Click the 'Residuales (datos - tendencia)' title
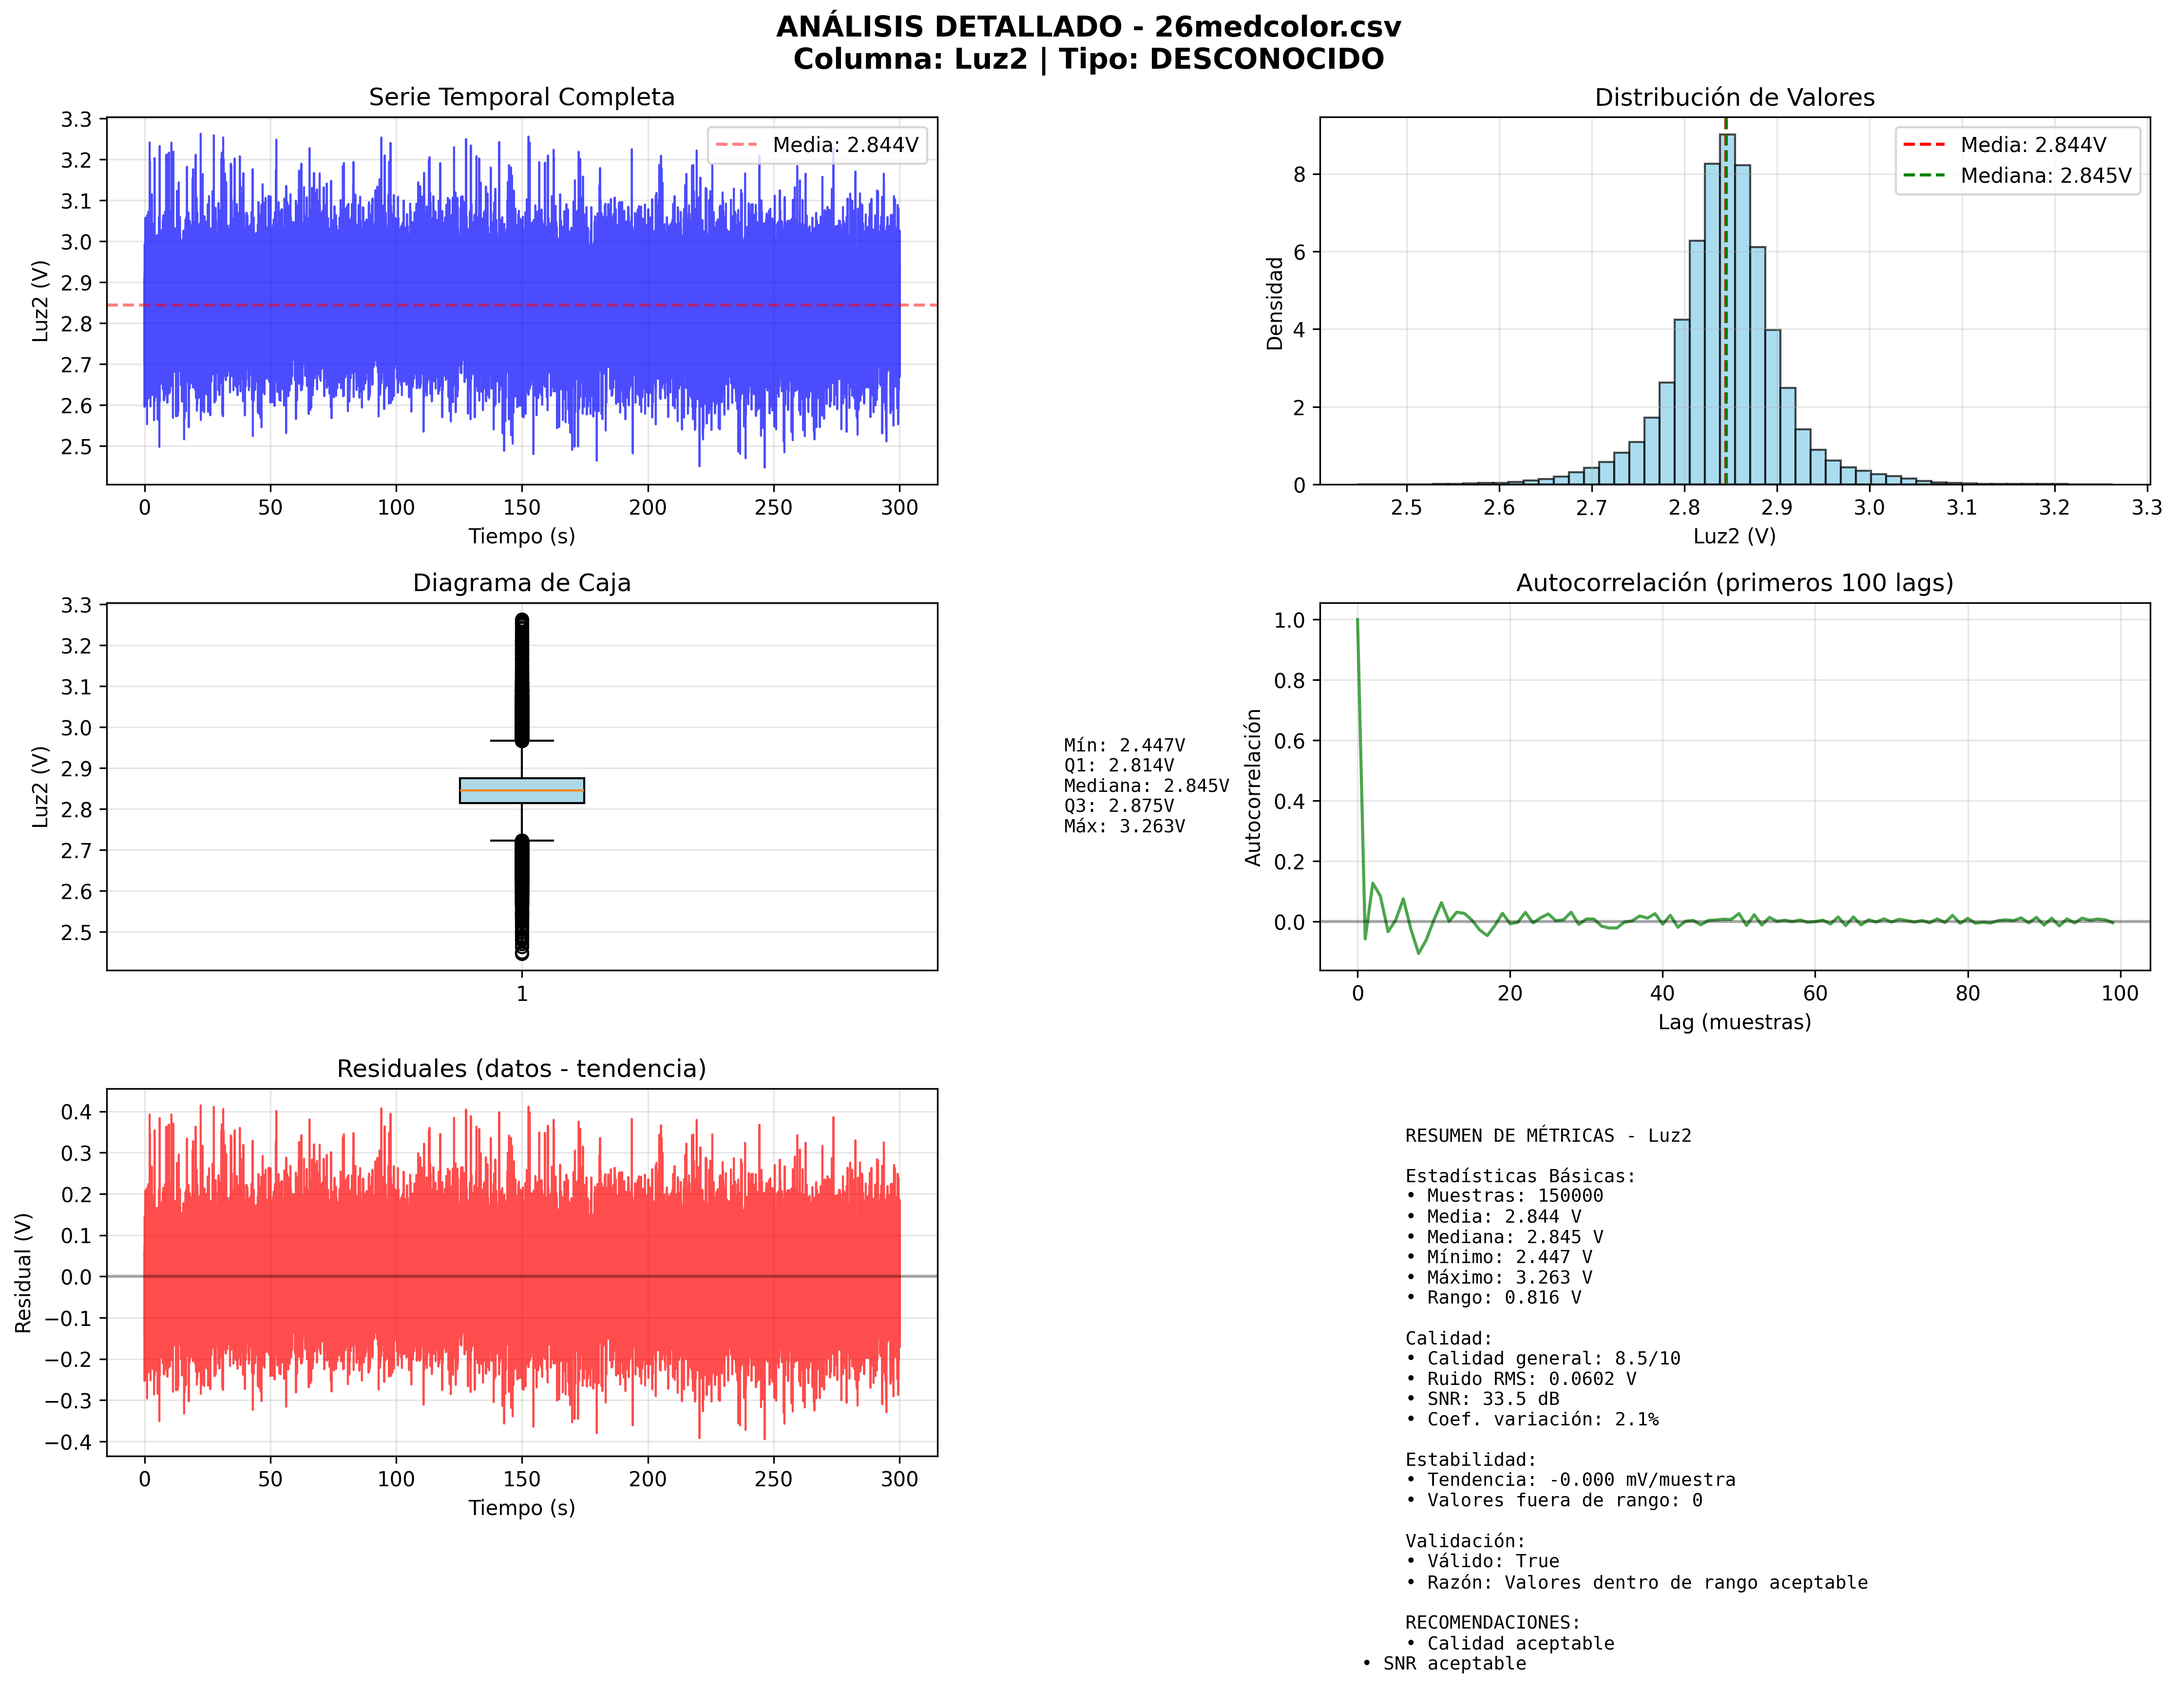 (x=521, y=1069)
